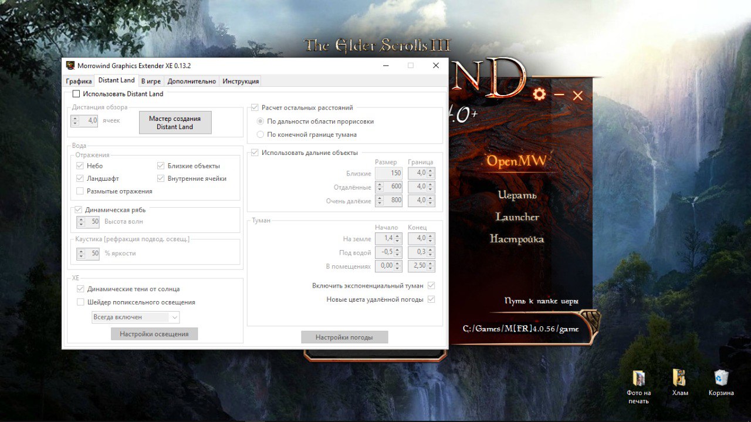
Task: Toggle Новые цвета удалённой погоды checkbox
Action: click(431, 299)
